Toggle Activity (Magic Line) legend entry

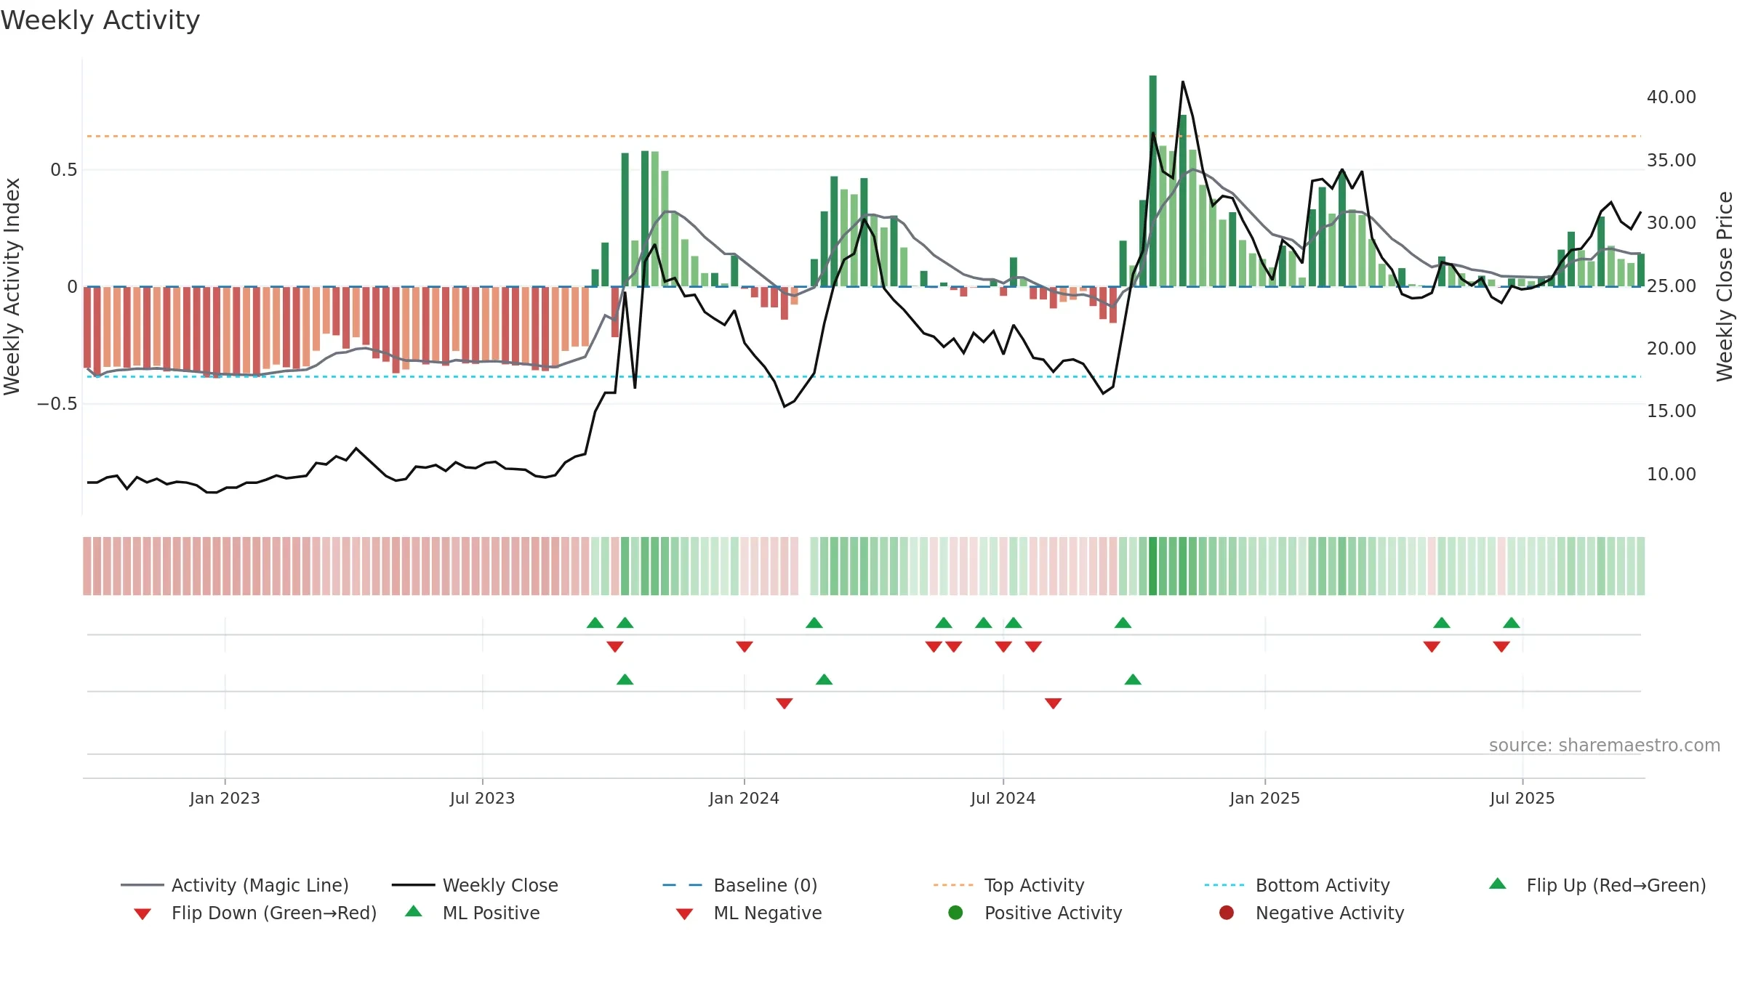click(x=235, y=885)
